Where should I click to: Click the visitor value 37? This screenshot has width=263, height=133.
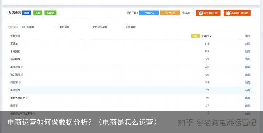point(207,106)
